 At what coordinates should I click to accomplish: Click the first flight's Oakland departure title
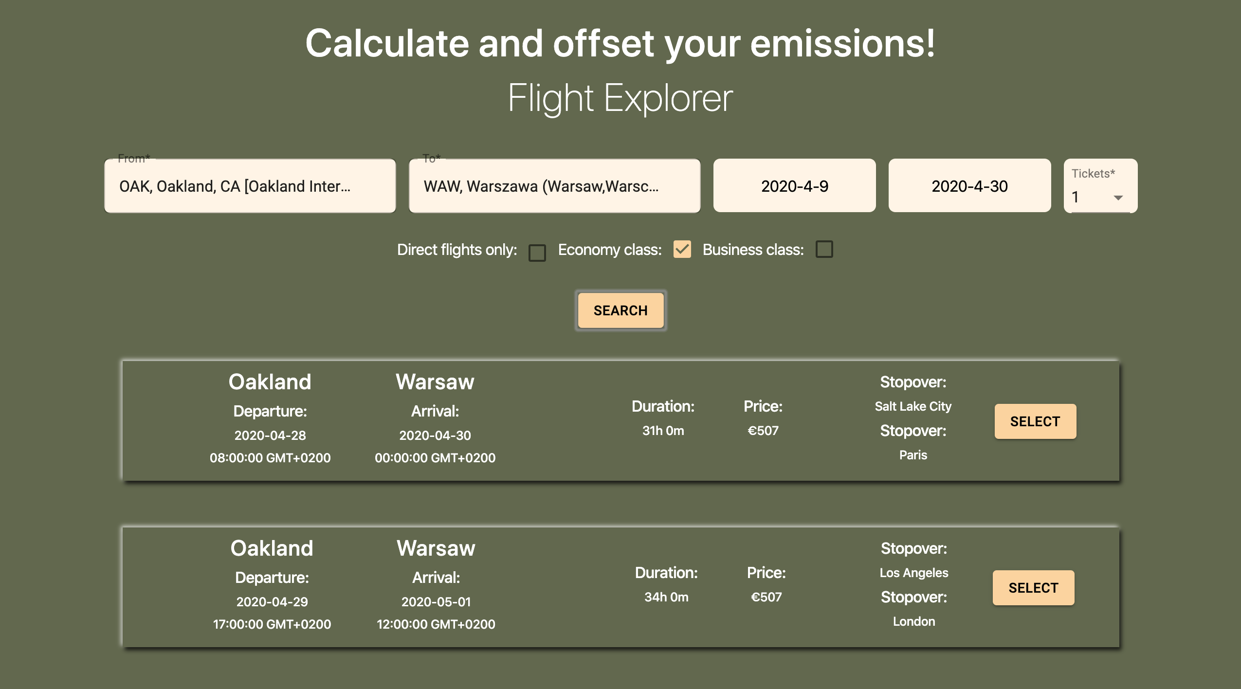point(270,382)
